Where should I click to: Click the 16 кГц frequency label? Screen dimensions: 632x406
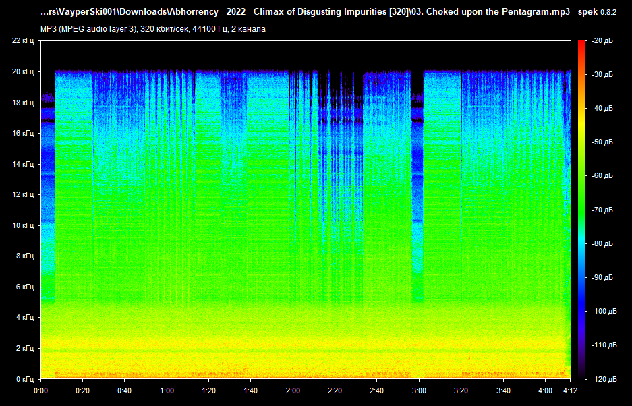(23, 134)
